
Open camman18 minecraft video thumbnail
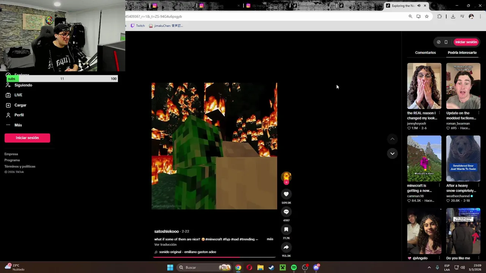(x=424, y=158)
